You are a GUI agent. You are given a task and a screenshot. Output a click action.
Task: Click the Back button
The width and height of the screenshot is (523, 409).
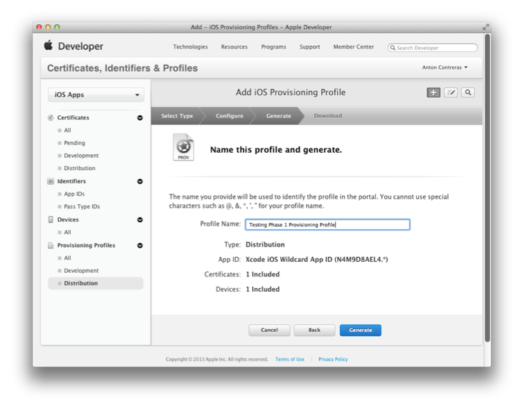314,331
